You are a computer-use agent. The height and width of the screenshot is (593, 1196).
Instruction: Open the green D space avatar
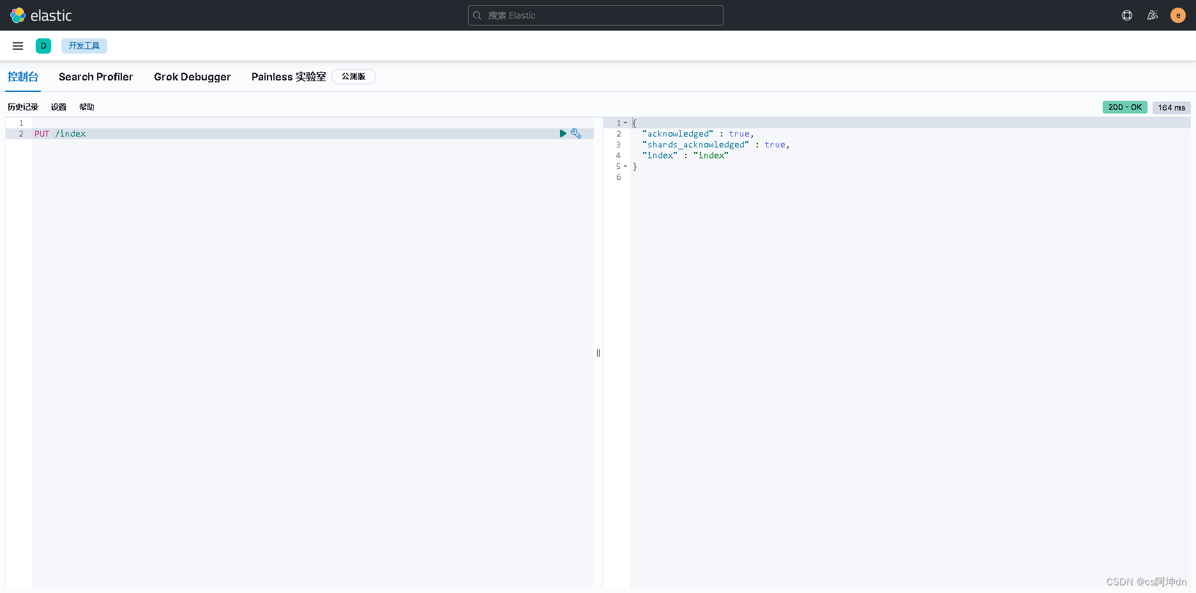pos(43,46)
